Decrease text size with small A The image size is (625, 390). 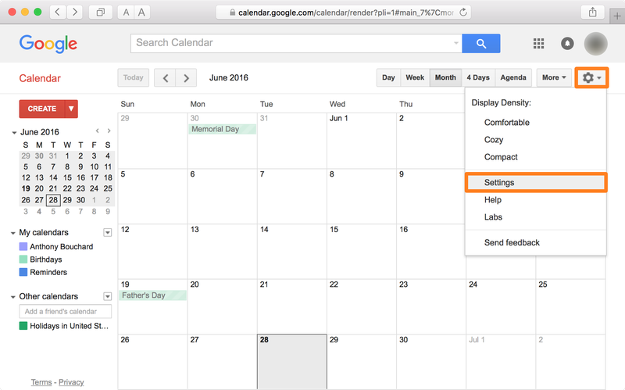(126, 13)
